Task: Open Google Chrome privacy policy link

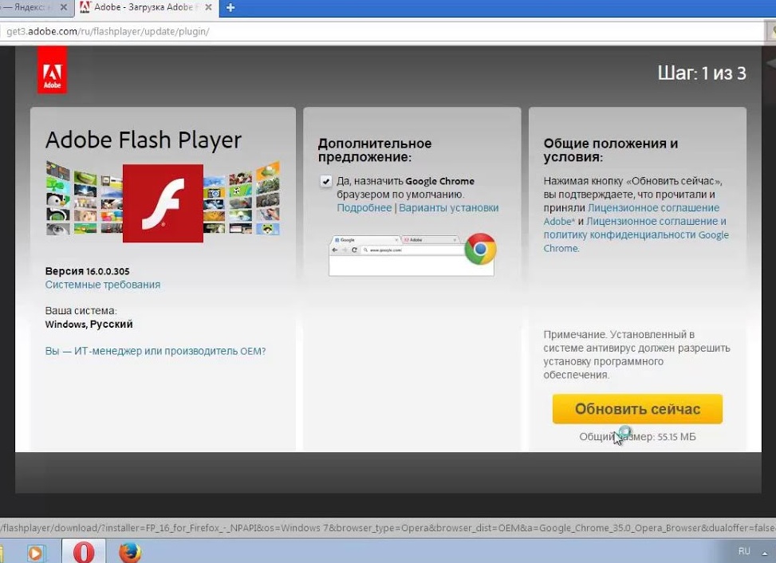Action: point(636,234)
